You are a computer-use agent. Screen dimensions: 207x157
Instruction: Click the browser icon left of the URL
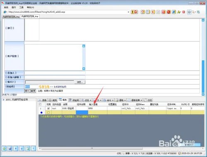(x=5, y=12)
